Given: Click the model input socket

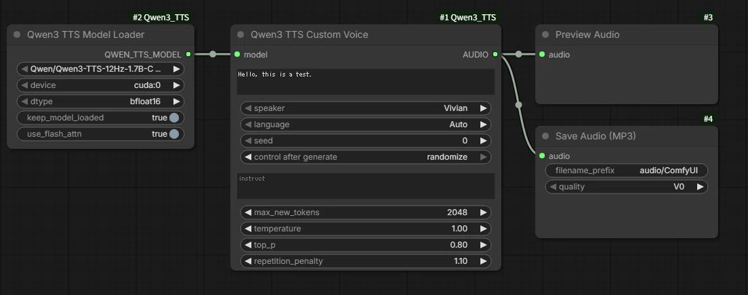Looking at the screenshot, I should pyautogui.click(x=237, y=54).
